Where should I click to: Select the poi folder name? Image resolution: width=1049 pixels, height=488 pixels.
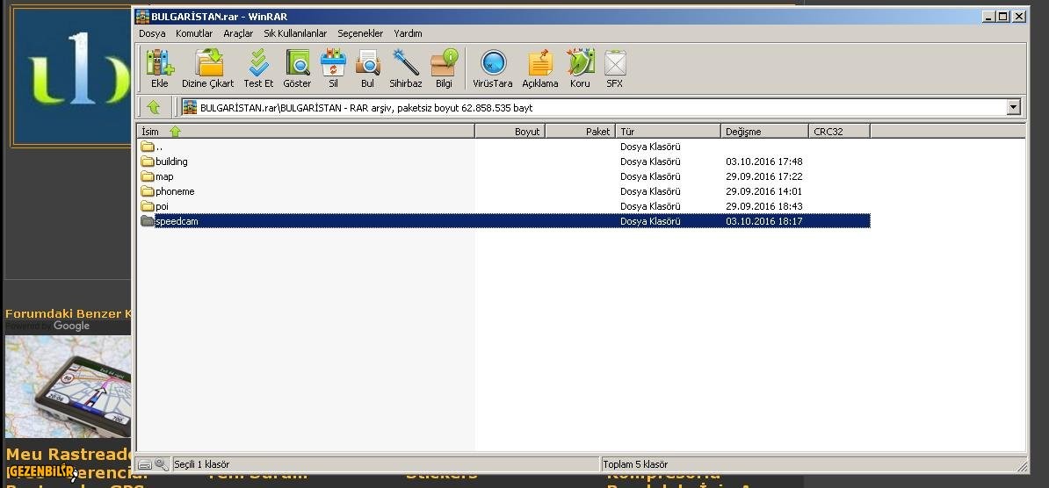pyautogui.click(x=162, y=206)
